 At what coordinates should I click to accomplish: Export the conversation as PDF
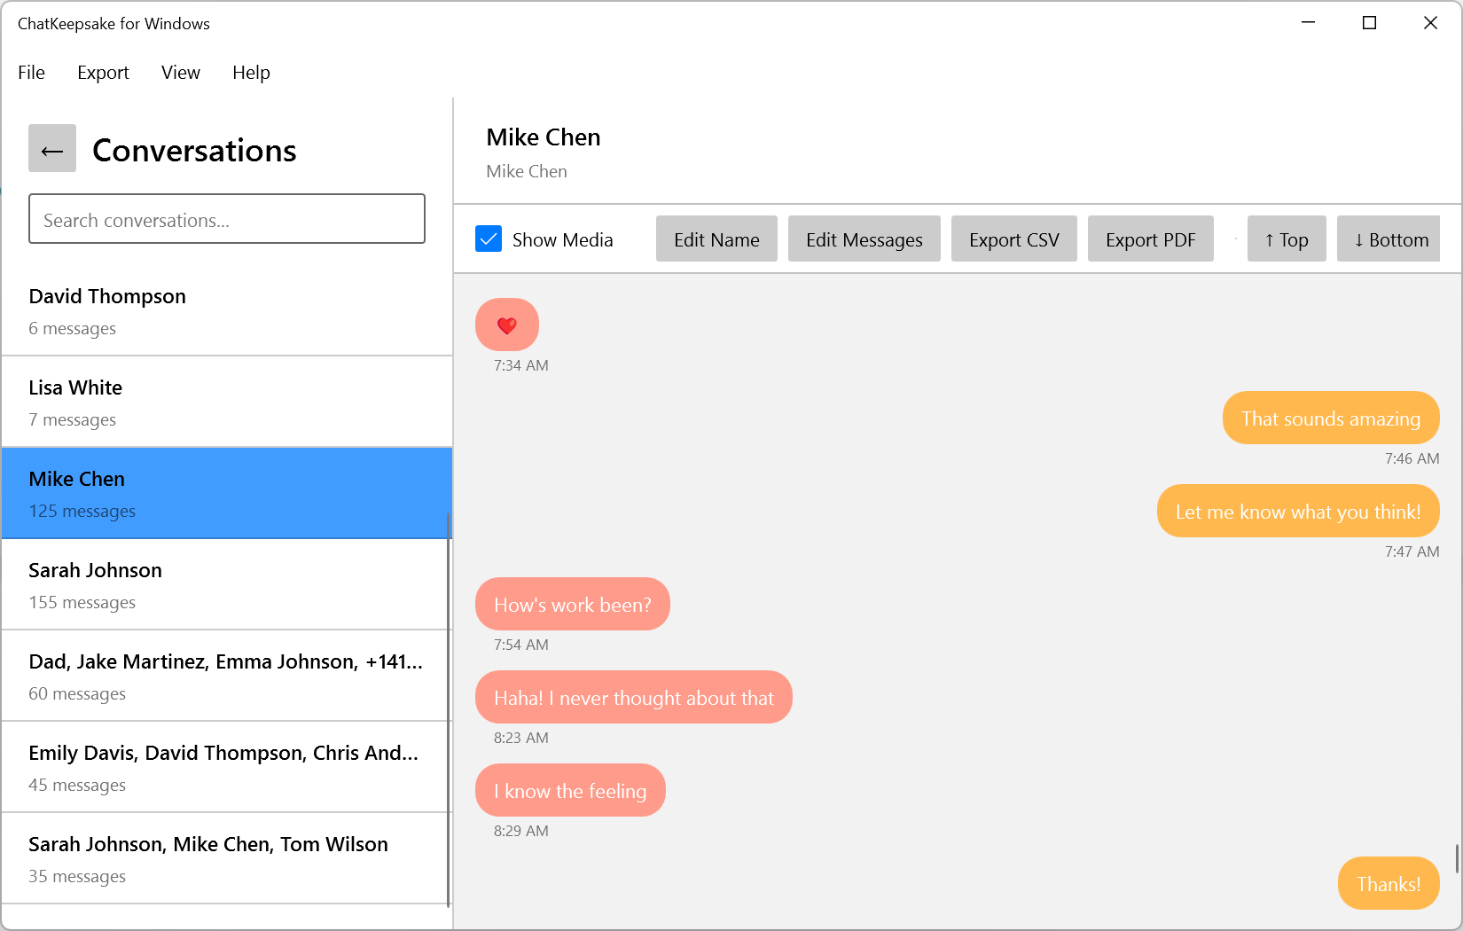pos(1150,239)
